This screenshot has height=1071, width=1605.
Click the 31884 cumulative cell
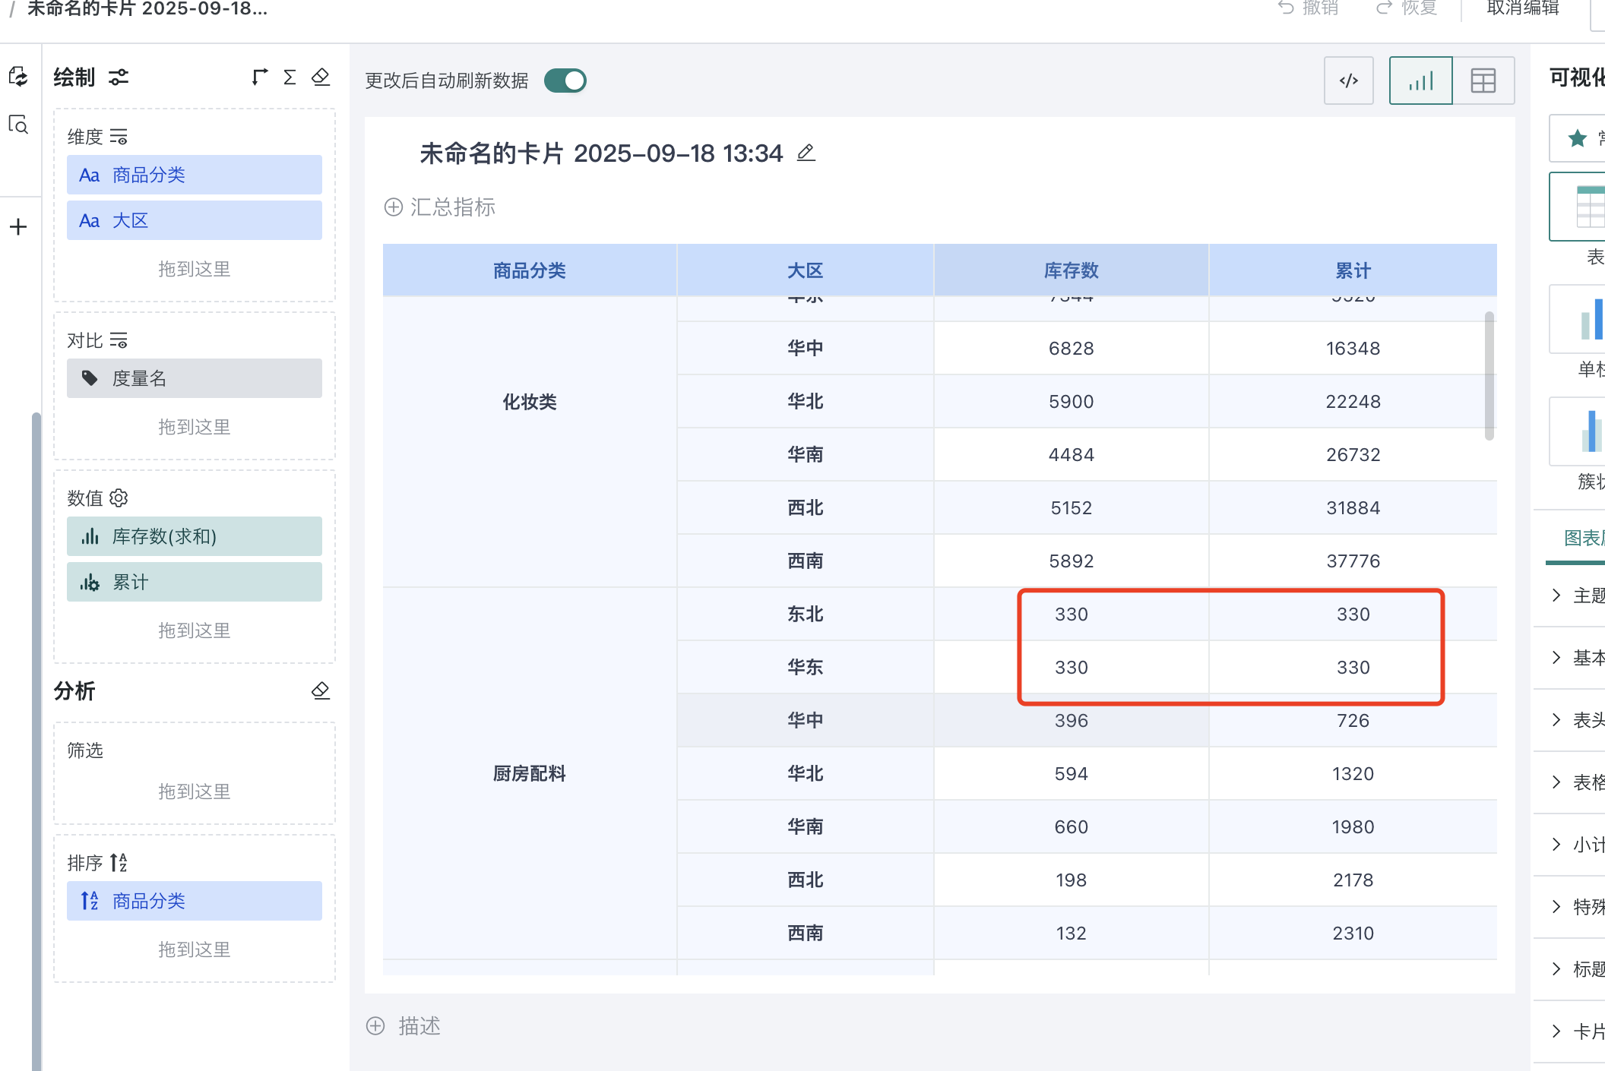coord(1353,507)
